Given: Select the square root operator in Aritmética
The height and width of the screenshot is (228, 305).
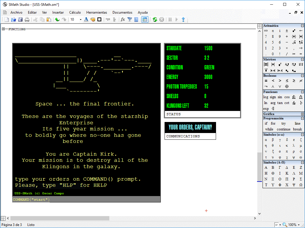Looking at the screenshot, I should [x=294, y=42].
